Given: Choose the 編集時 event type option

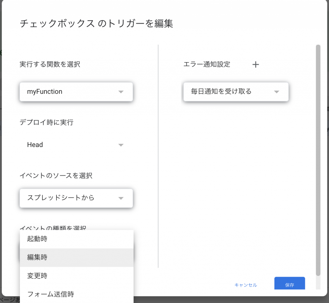Looking at the screenshot, I should pyautogui.click(x=76, y=257).
